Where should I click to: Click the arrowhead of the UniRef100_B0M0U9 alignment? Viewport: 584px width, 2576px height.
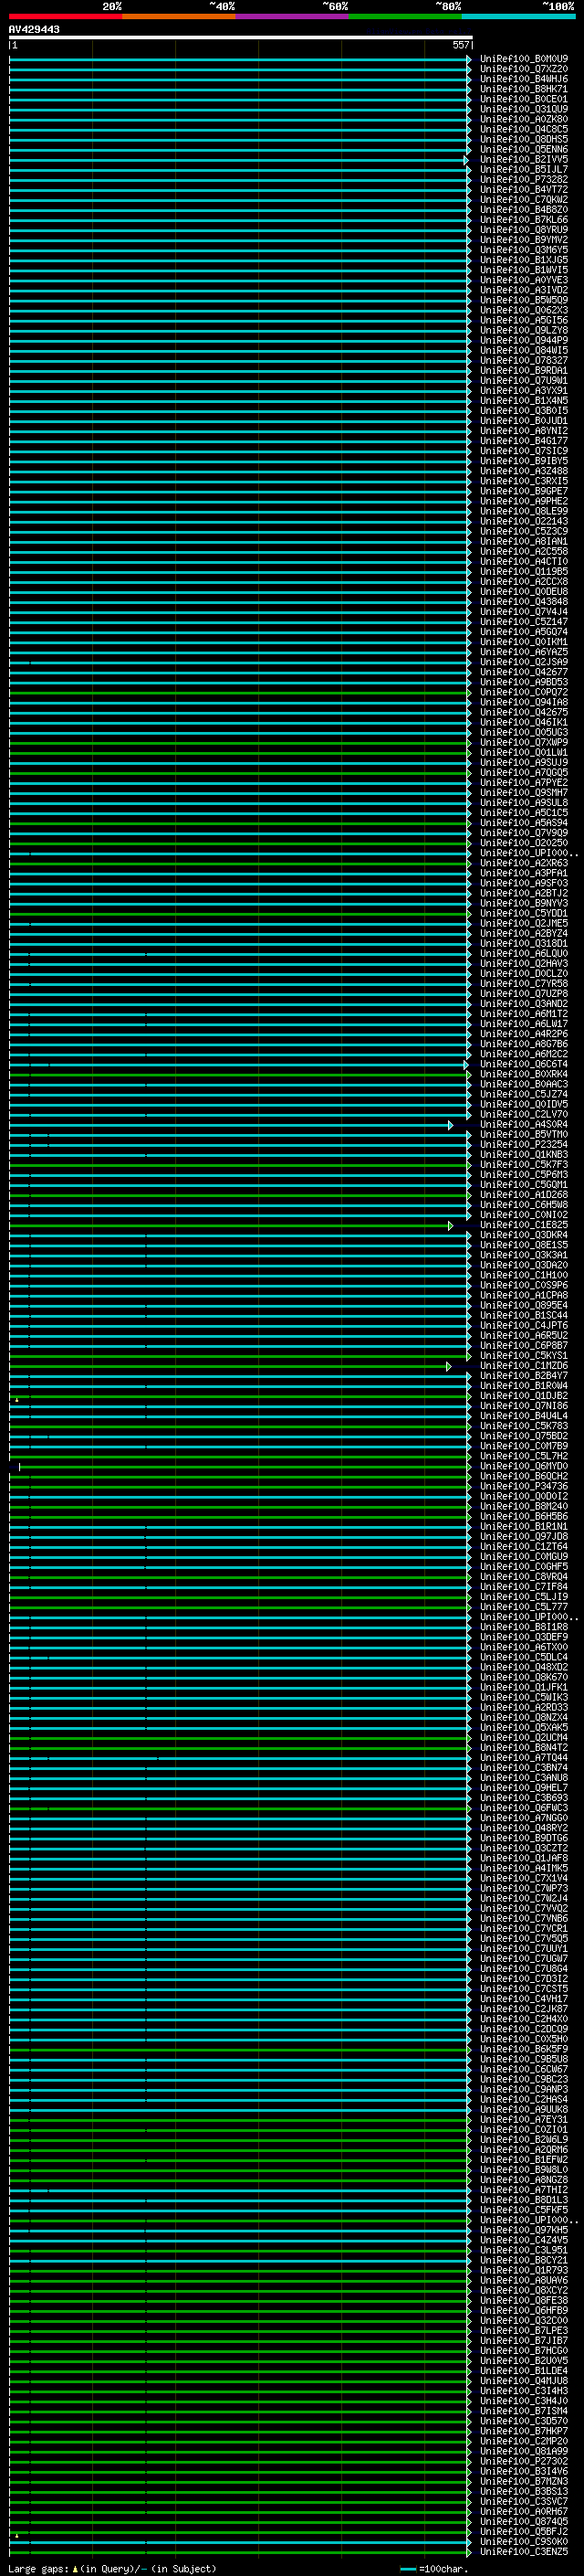point(468,59)
